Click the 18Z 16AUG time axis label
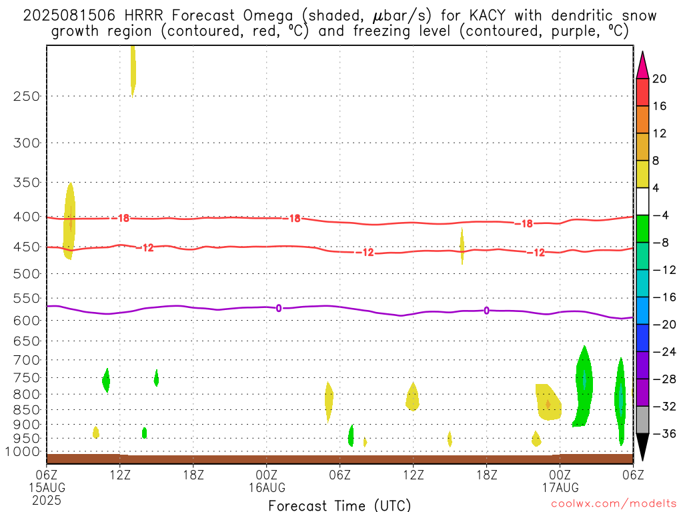683x512 pixels. [486, 475]
